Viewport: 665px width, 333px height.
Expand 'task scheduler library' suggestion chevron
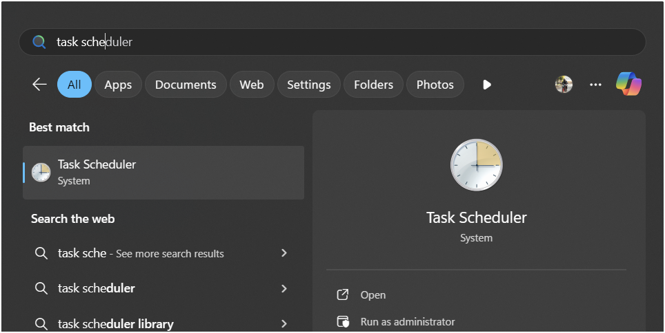284,324
